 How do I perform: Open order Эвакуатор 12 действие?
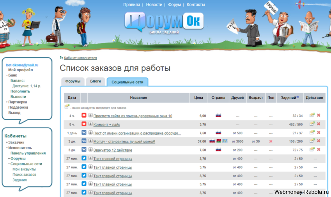click(113, 150)
